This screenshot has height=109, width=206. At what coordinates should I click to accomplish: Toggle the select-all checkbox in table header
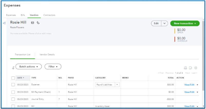(13, 78)
